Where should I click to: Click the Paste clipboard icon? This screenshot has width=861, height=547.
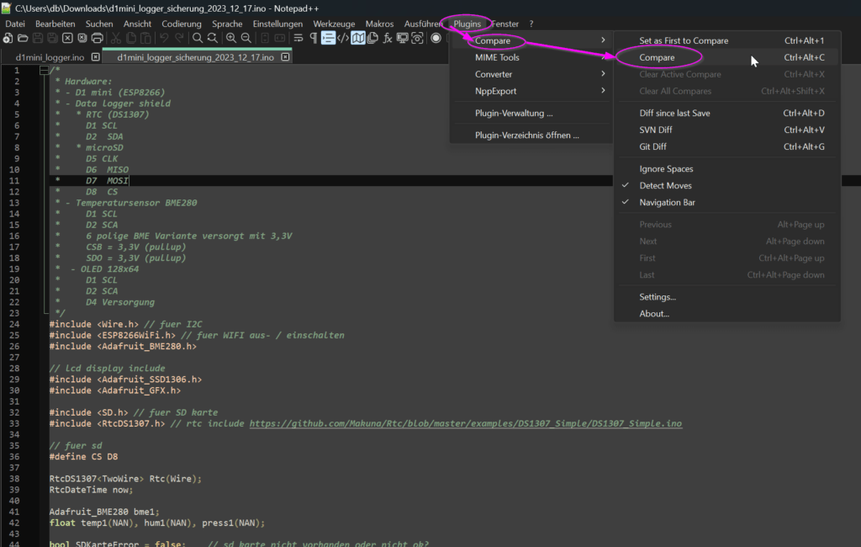[x=145, y=38]
